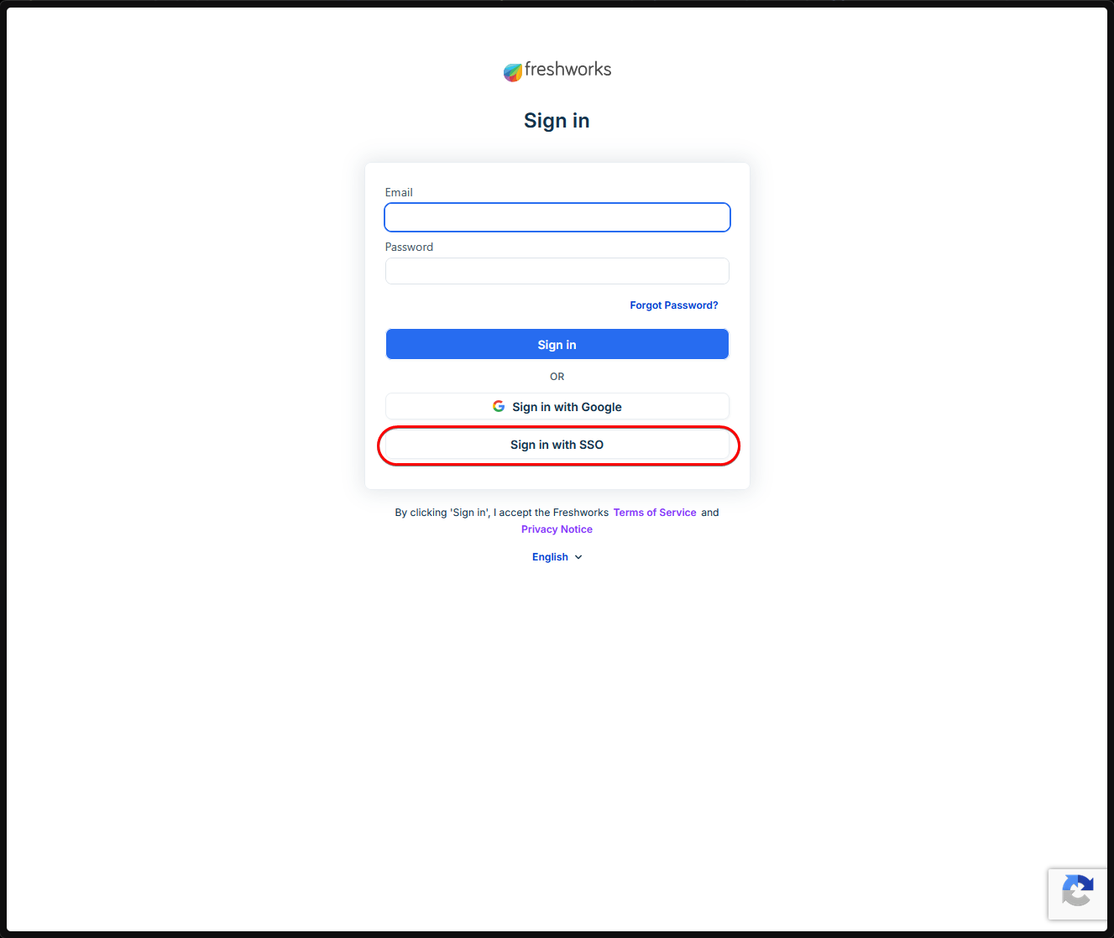The width and height of the screenshot is (1114, 938).
Task: Click the Freshworks logo
Action: [557, 70]
